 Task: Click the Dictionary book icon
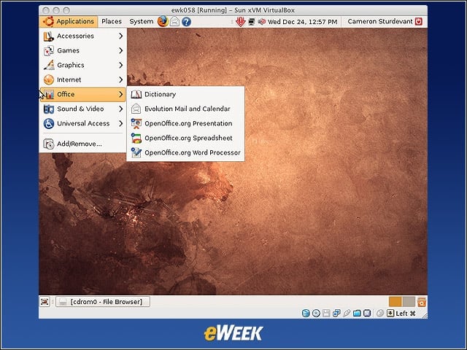click(x=136, y=94)
